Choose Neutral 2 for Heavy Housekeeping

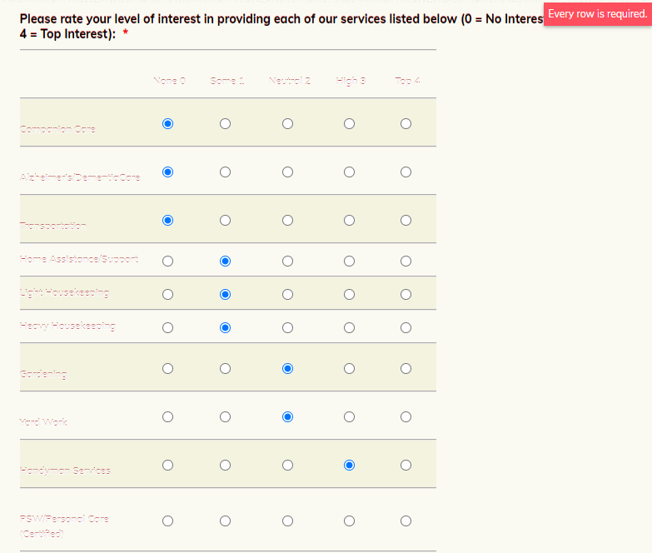287,327
